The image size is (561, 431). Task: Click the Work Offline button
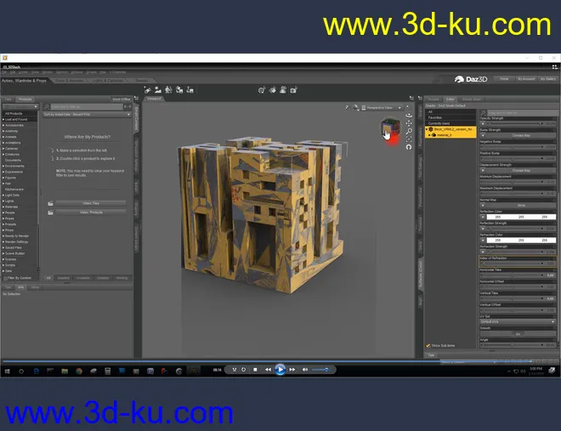[122, 99]
